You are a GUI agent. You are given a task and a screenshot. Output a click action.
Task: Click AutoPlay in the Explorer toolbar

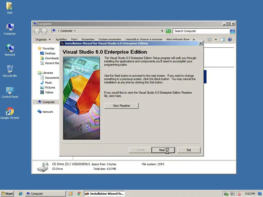pos(61,40)
